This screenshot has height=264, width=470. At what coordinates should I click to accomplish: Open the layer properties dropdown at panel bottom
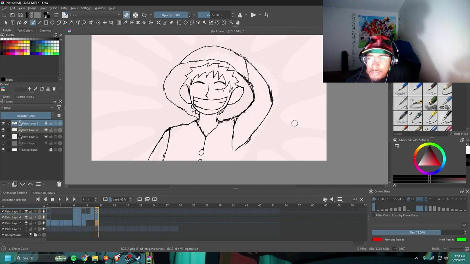[x=38, y=184]
